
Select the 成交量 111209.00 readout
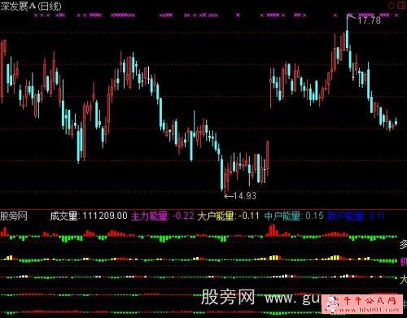point(89,216)
